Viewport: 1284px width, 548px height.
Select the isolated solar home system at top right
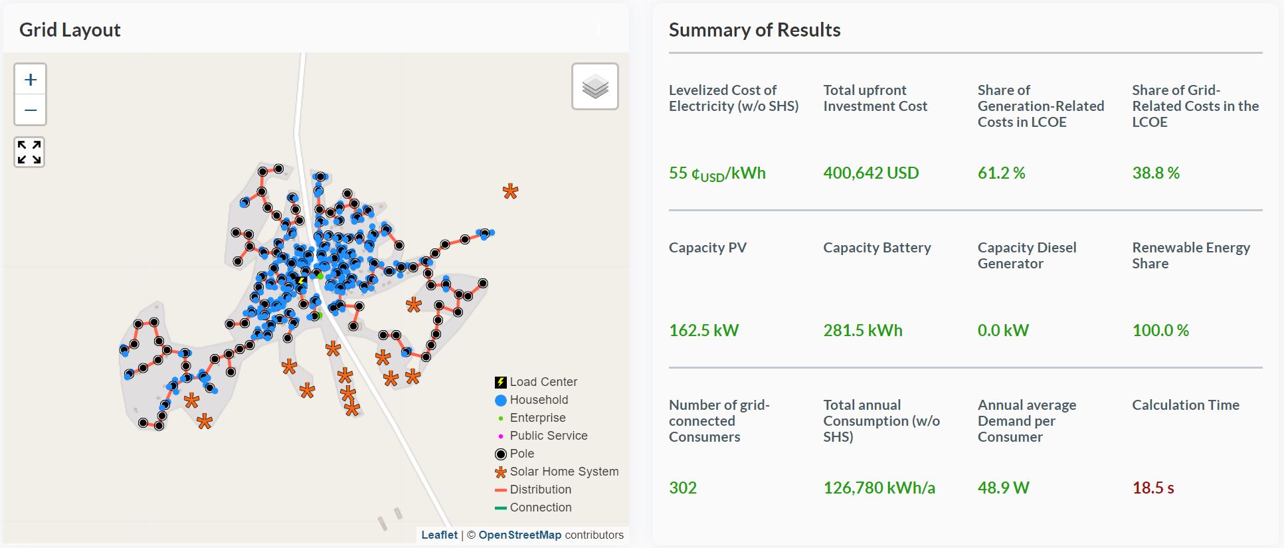510,192
